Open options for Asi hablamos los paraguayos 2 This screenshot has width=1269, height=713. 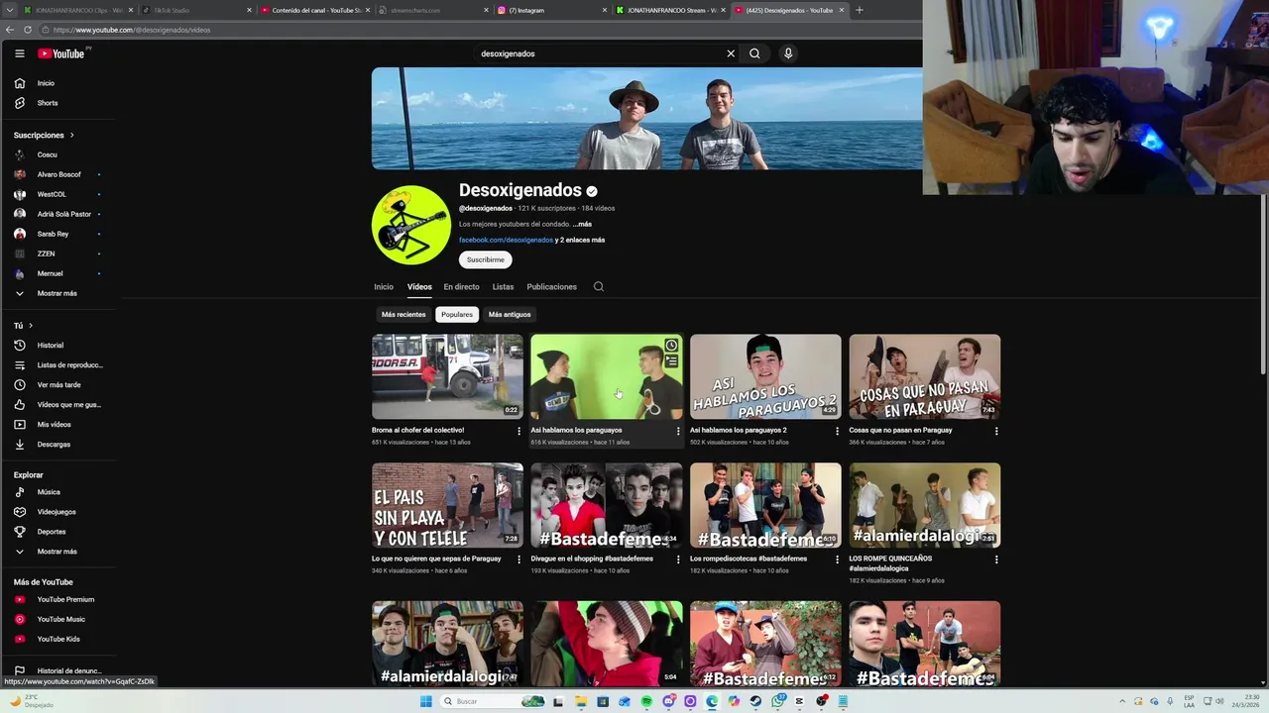point(837,431)
